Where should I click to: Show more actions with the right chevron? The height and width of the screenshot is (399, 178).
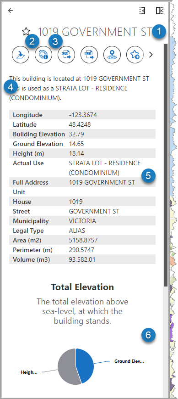(151, 55)
